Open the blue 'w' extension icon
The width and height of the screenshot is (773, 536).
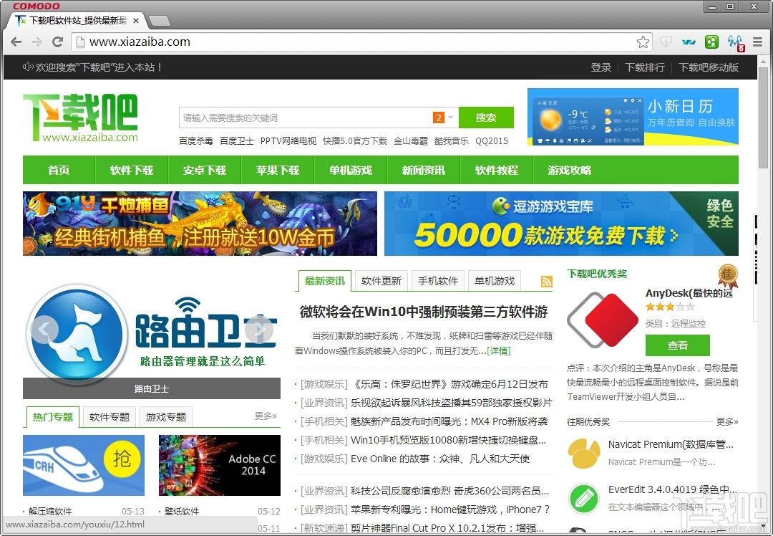click(x=689, y=42)
